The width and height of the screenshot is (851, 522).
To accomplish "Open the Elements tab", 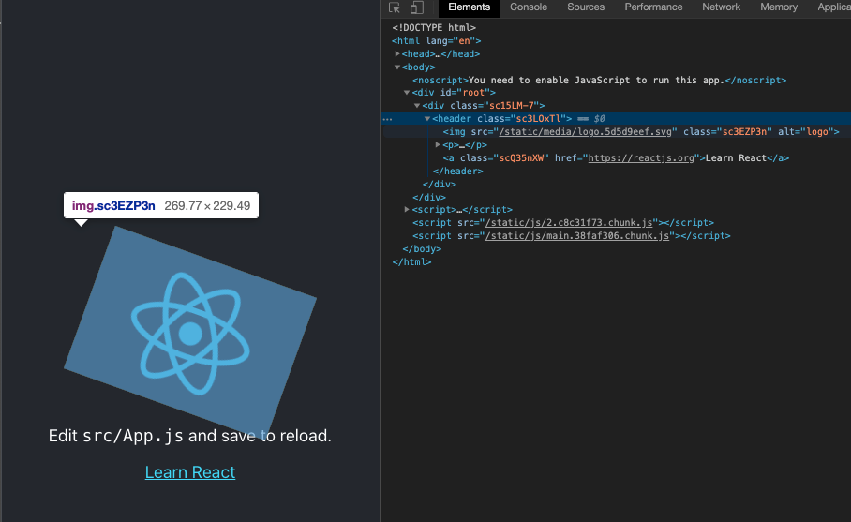I will [x=469, y=7].
